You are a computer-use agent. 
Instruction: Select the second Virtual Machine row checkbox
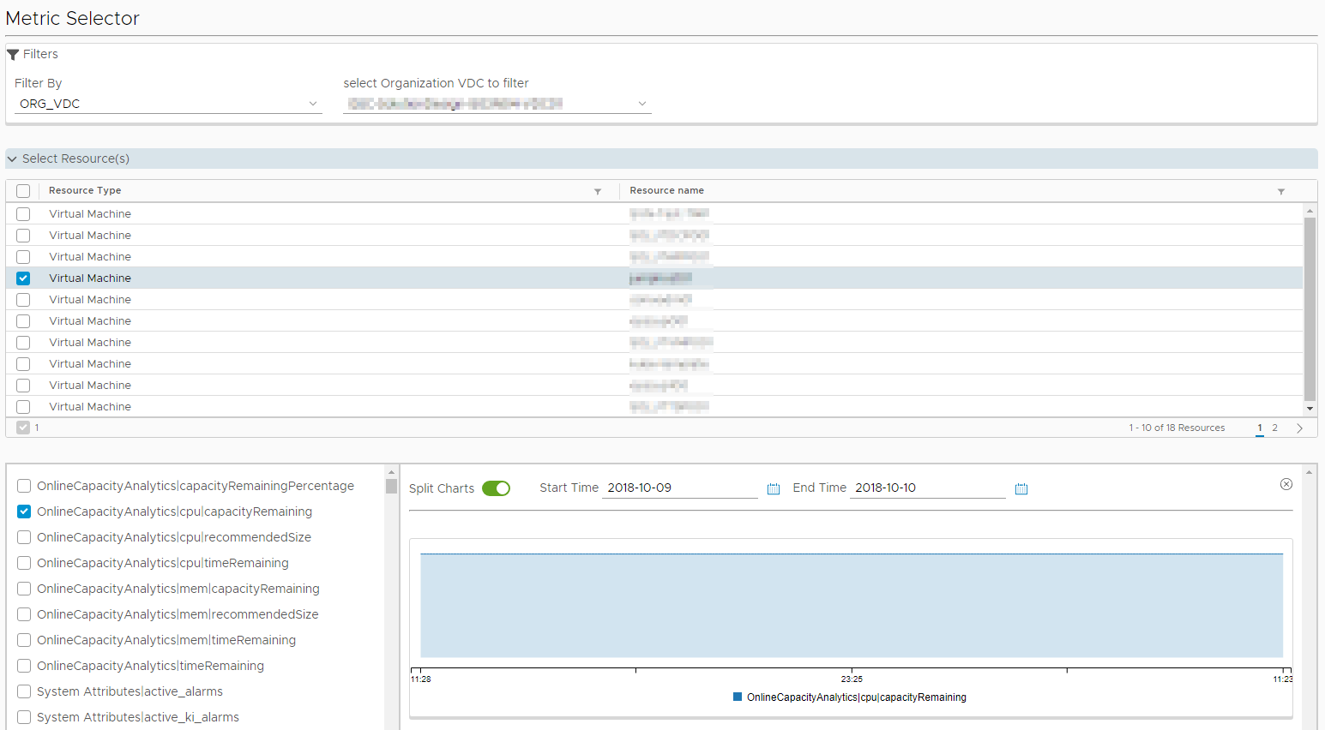coord(23,236)
